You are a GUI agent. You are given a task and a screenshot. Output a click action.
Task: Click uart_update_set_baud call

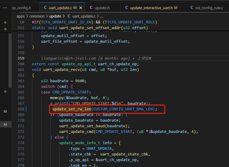point(82,126)
